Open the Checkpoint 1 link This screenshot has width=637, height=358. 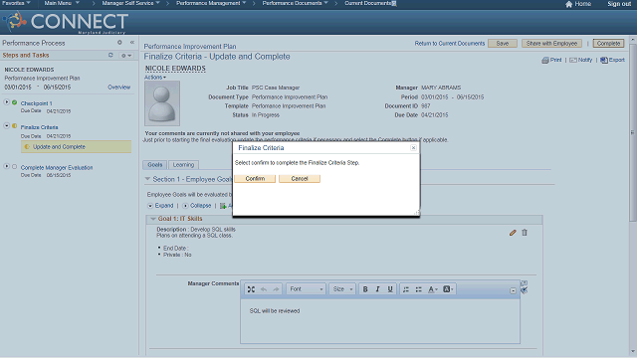[36, 103]
